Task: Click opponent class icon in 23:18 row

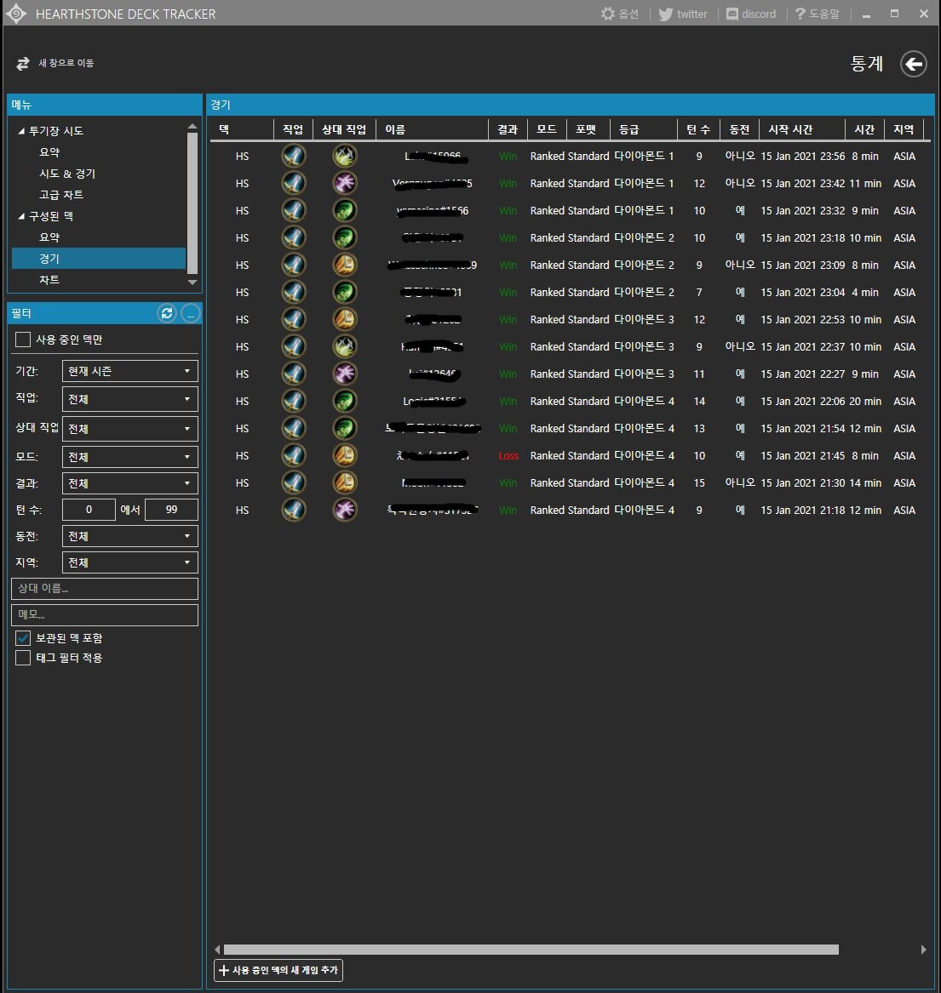Action: [345, 237]
